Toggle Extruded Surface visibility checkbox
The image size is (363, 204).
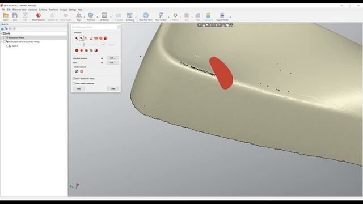click(5, 42)
